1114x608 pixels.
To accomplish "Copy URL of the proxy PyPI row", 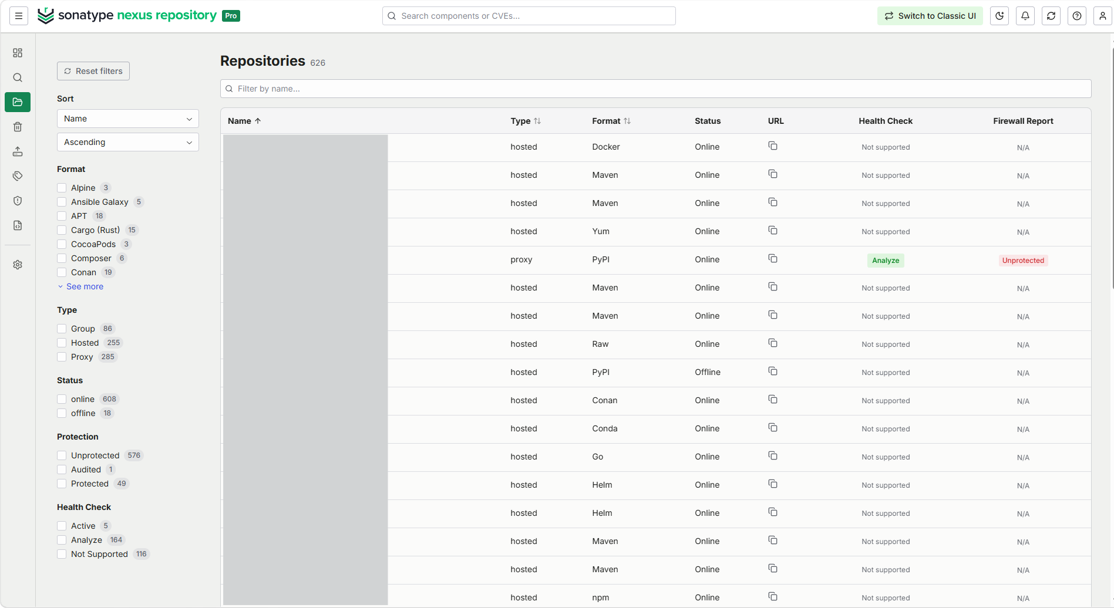I will tap(773, 259).
